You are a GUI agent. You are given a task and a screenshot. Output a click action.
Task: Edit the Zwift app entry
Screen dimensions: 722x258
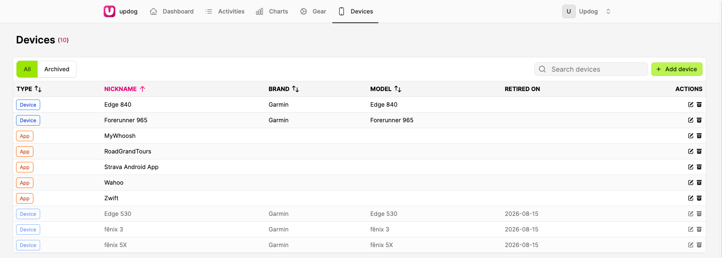[x=691, y=198]
